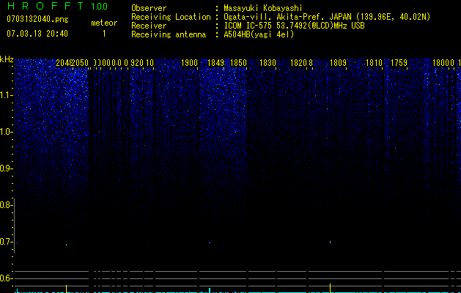The image size is (461, 293).
Task: Click the 1.0 frequency axis label
Action: coord(7,132)
